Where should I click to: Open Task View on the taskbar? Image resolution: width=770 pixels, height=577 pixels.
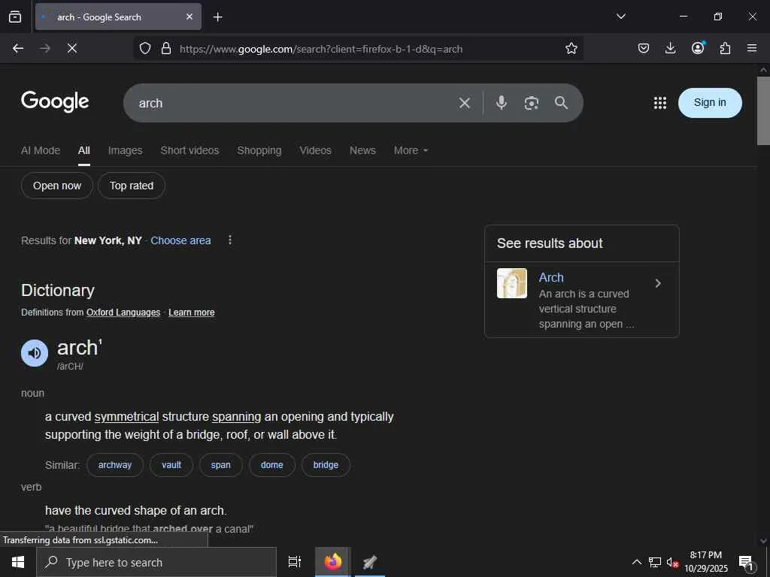[x=294, y=562]
